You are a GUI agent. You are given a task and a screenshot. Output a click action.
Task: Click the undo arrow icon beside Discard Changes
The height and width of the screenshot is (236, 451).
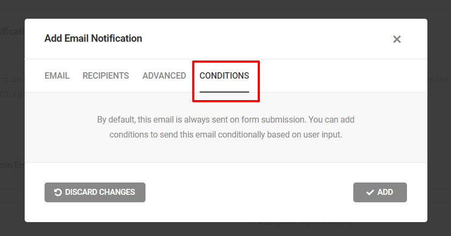point(58,192)
